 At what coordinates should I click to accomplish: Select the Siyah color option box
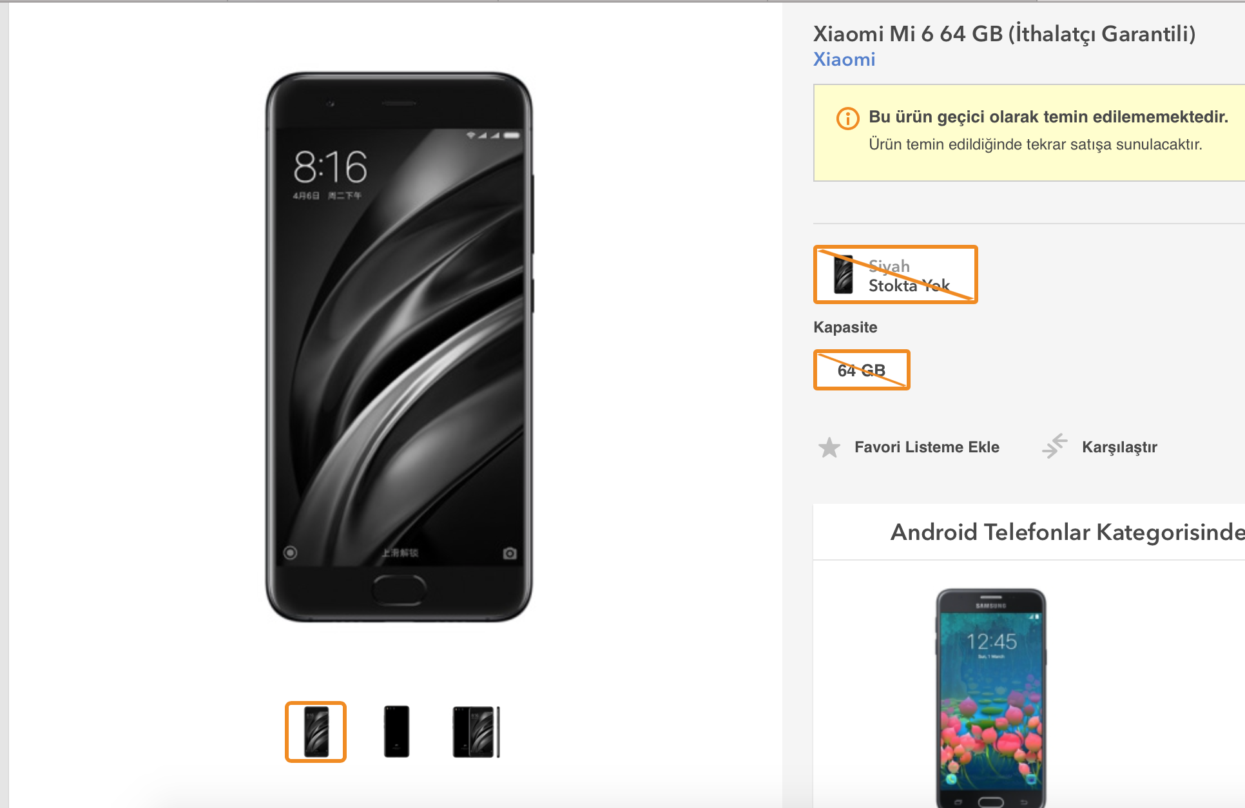pos(896,274)
